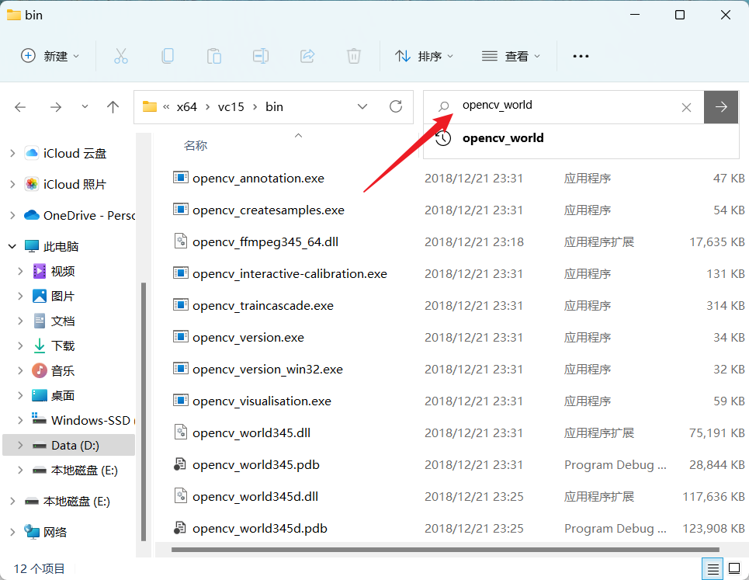749x580 pixels.
Task: Open the 查看 view menu
Action: coord(511,55)
